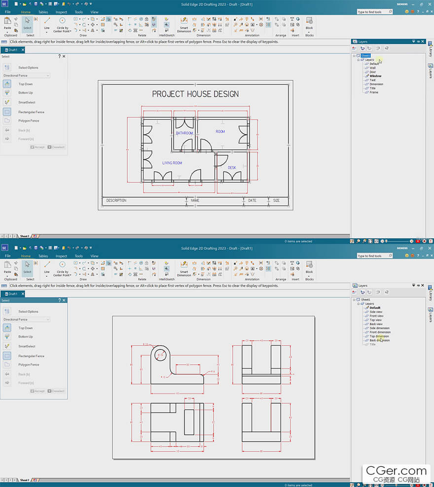Image resolution: width=434 pixels, height=487 pixels.
Task: Click the Accept button in the top Select panel
Action: [37, 147]
